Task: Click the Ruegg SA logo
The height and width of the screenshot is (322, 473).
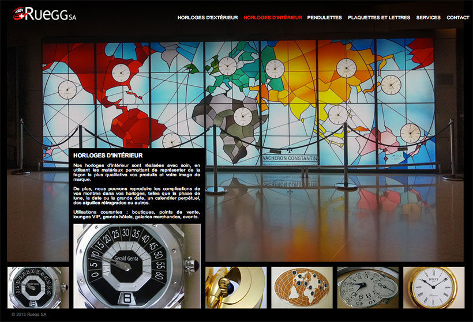Action: click(x=44, y=14)
